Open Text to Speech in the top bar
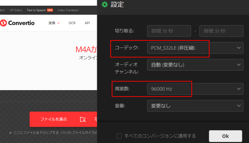 (x=36, y=10)
